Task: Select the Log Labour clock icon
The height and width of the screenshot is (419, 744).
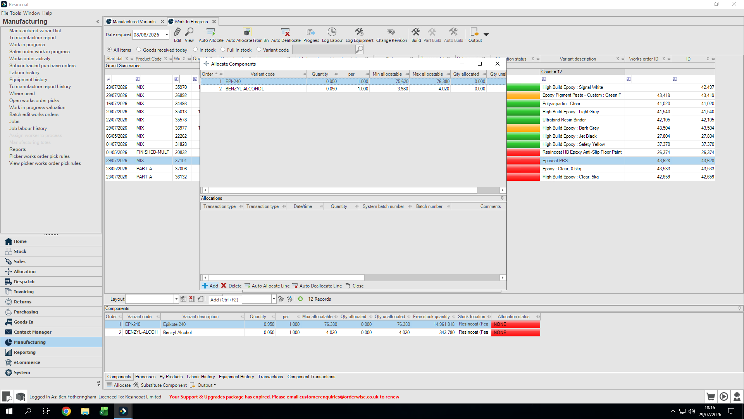Action: pyautogui.click(x=332, y=32)
